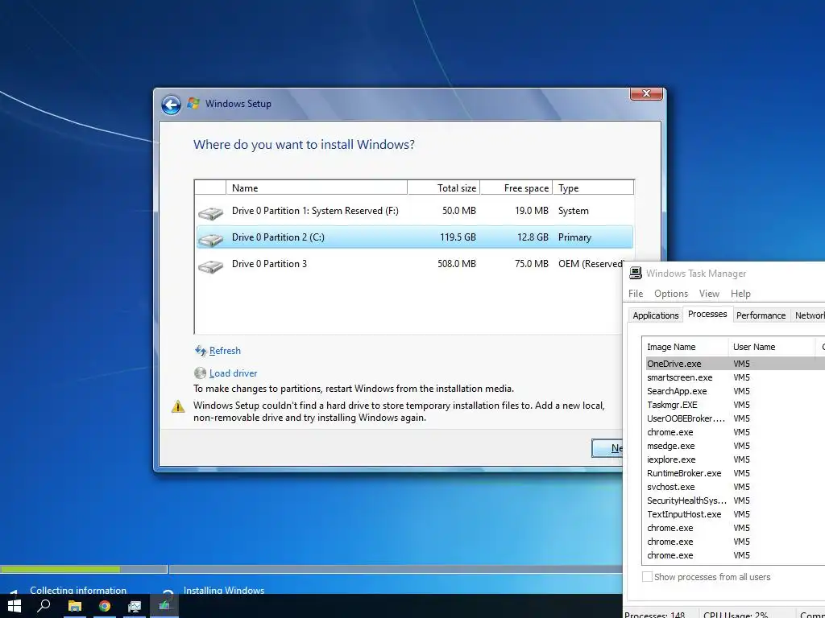Image resolution: width=825 pixels, height=618 pixels.
Task: Select Drive 0 Partition 2 (C:) row
Action: 414,237
